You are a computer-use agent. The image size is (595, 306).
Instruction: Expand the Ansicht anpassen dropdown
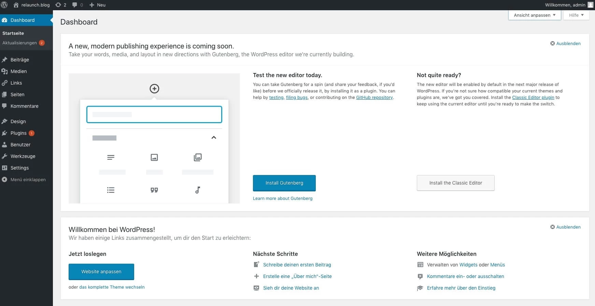coord(534,15)
